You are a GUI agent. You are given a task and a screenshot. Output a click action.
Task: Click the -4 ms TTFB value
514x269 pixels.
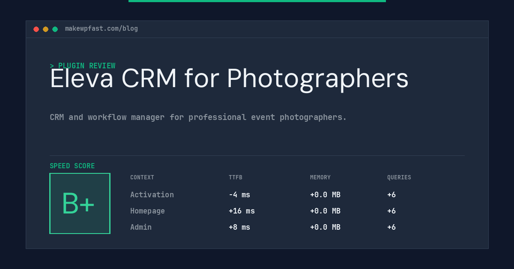[239, 195]
